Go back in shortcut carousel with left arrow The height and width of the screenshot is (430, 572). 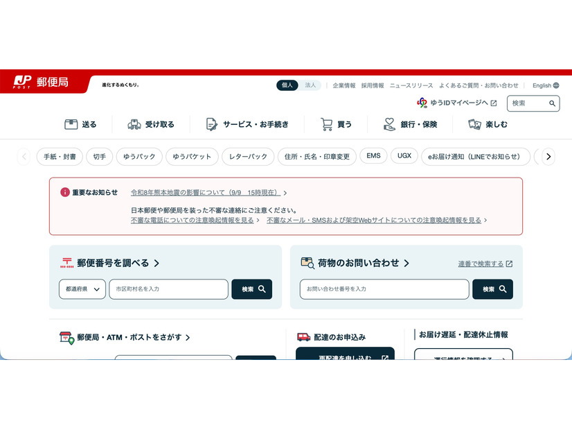[24, 157]
